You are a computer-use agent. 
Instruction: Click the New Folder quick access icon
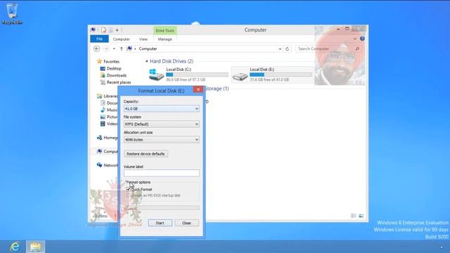coord(111,30)
